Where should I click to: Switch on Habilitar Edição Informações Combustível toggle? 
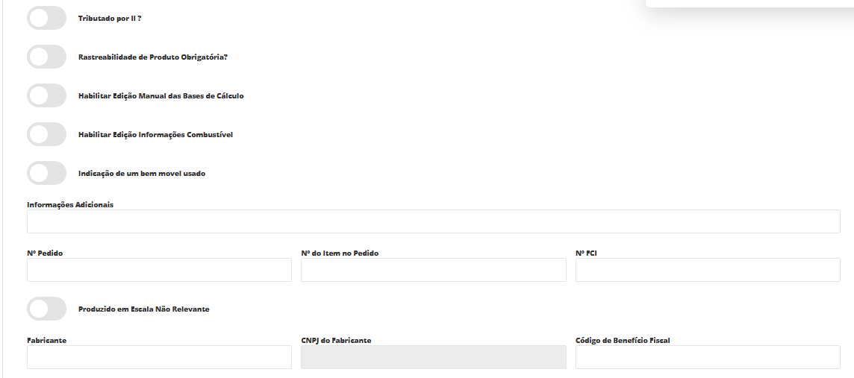(x=47, y=134)
